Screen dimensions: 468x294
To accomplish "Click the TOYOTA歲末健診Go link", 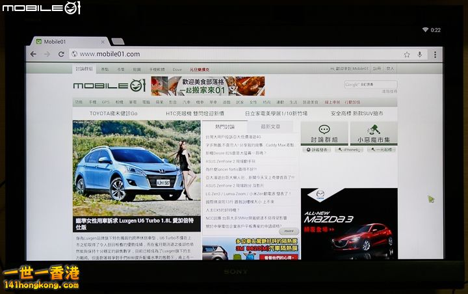I will (x=113, y=113).
